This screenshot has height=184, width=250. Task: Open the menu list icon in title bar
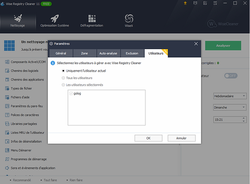215,3
